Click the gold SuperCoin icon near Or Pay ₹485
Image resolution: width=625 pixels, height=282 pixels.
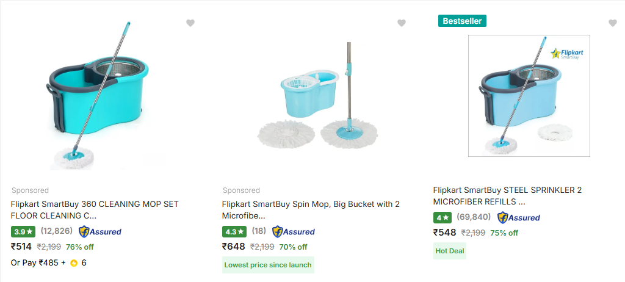coord(74,263)
